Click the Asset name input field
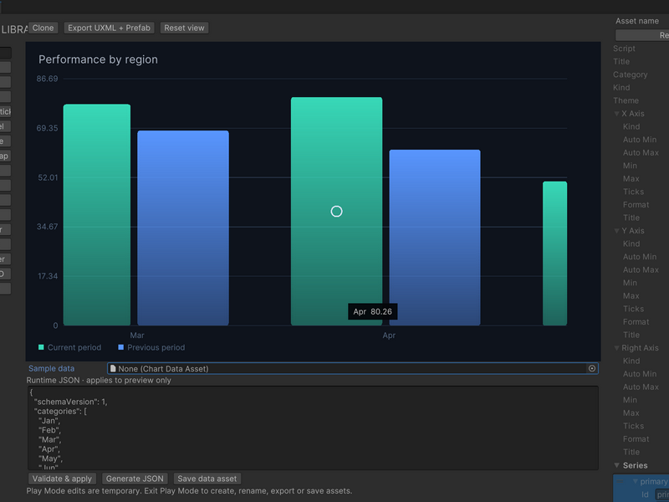Screen dimensions: 669x502 [642, 35]
